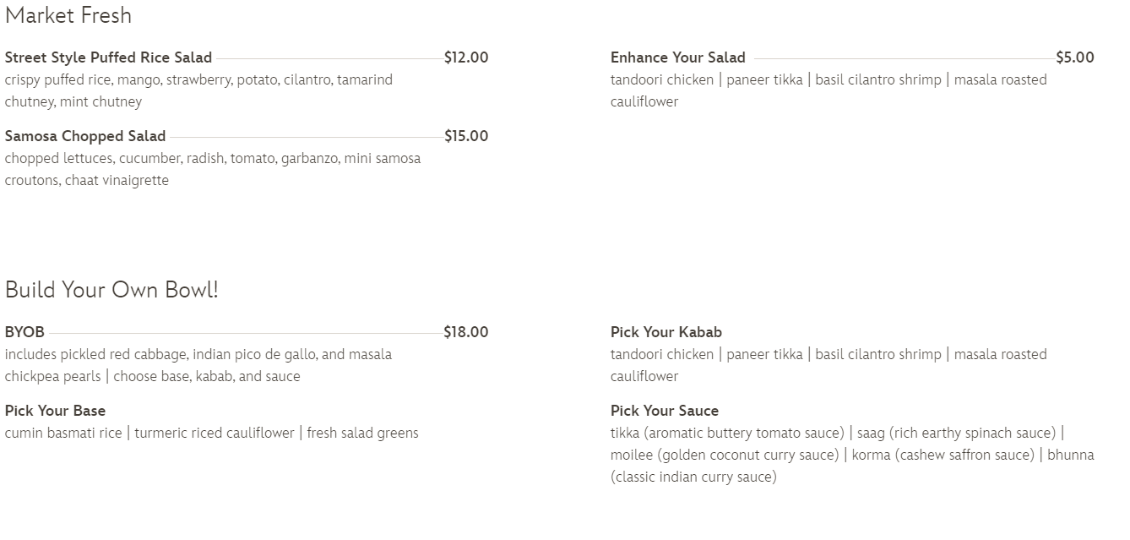The image size is (1130, 540).
Task: Click the Enhance Your Salad options text
Action: tap(828, 90)
